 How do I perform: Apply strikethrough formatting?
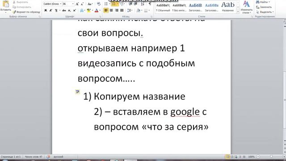coord(64,11)
